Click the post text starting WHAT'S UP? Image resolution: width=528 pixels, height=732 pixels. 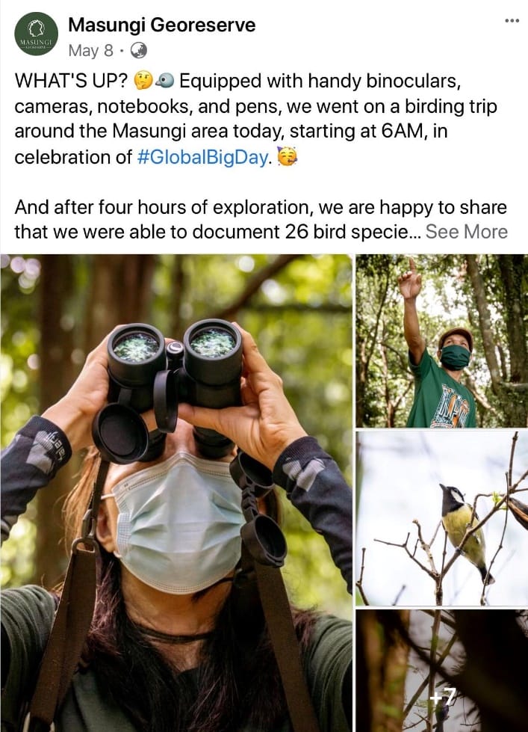(255, 119)
